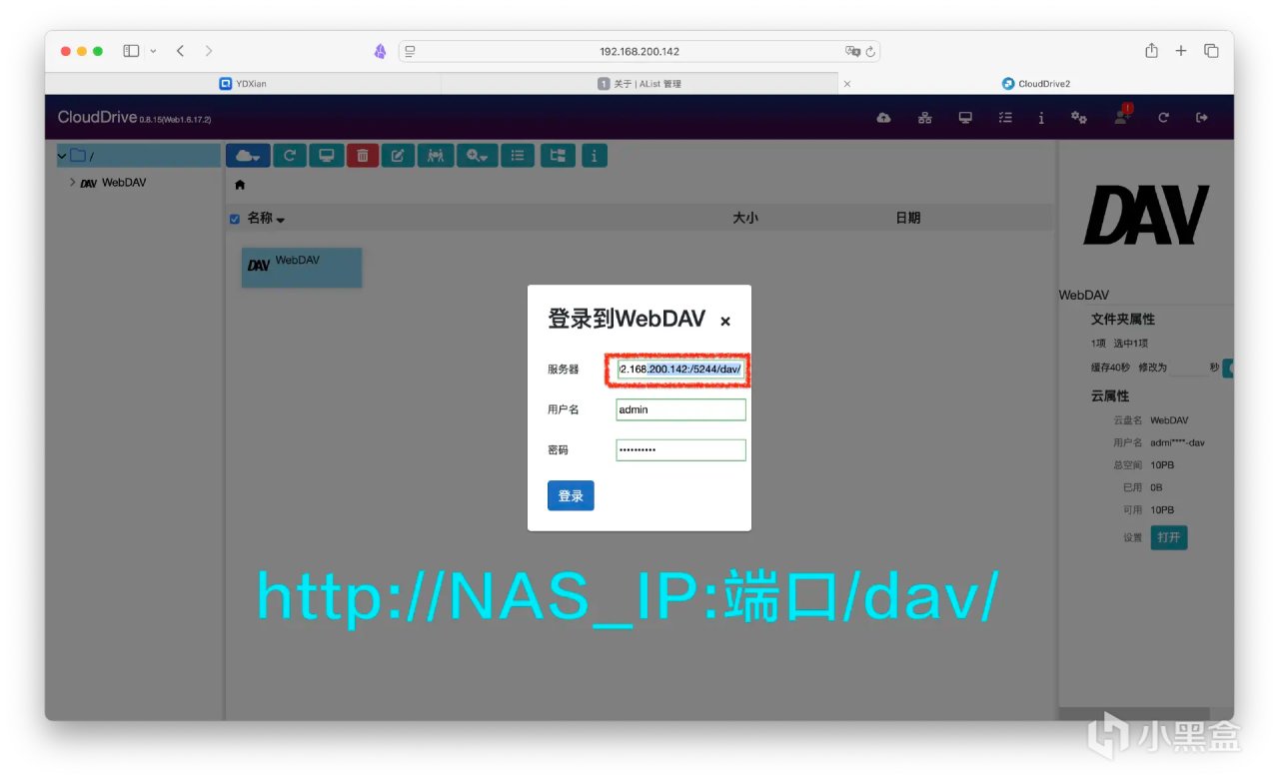
Task: Click the purple extension icon beside address bar
Action: coord(380,51)
